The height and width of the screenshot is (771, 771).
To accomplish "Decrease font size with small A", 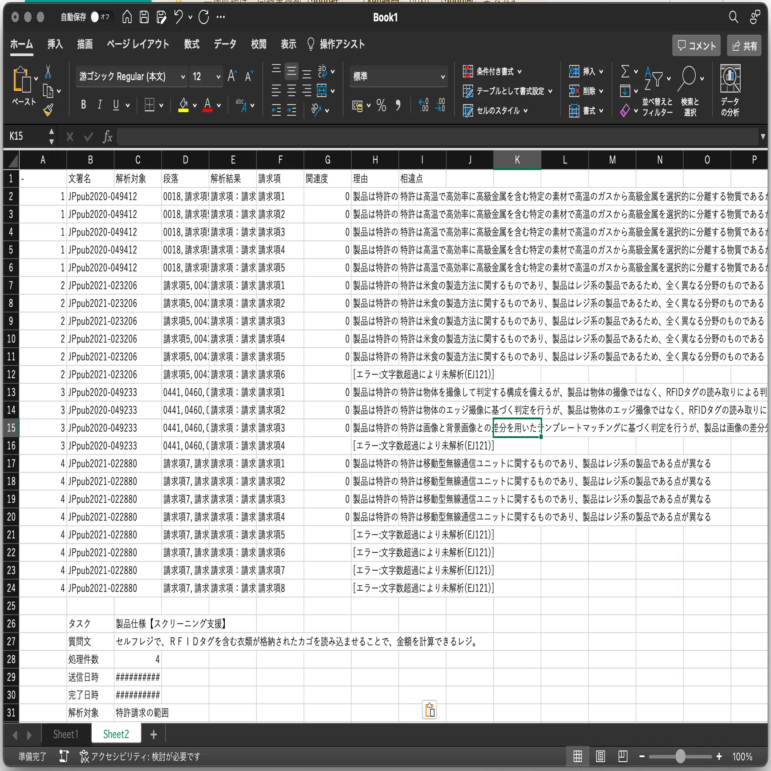I will pos(249,76).
